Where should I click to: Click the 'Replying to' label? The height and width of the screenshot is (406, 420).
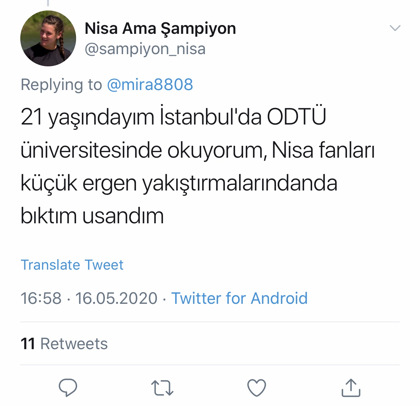61,85
